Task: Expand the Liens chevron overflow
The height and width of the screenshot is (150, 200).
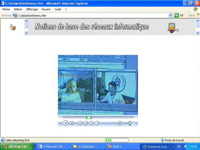Action: [198, 14]
